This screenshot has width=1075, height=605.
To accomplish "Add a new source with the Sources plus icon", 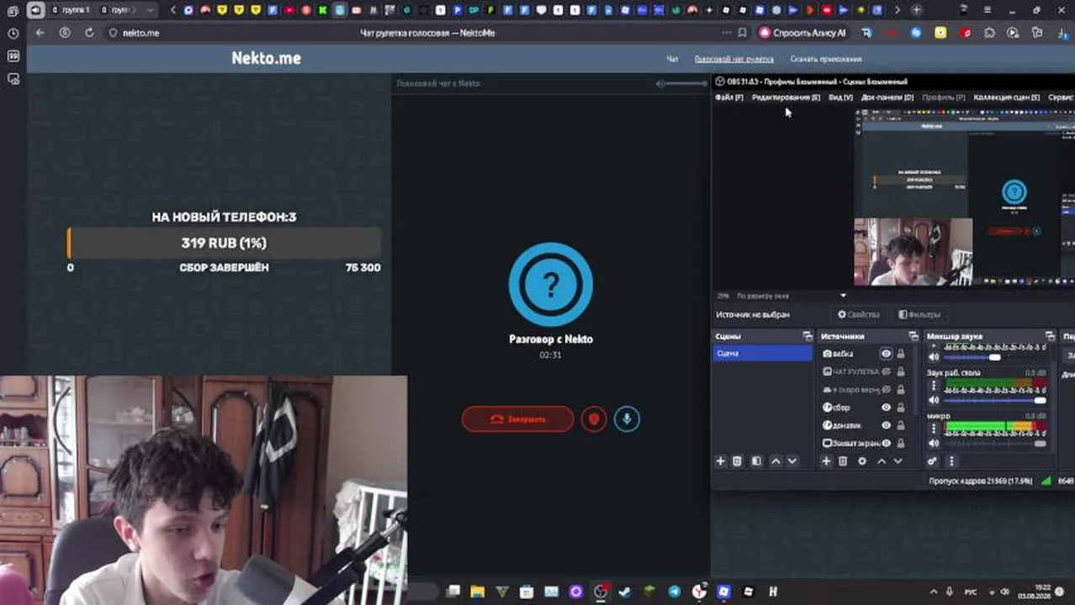I will tap(826, 461).
